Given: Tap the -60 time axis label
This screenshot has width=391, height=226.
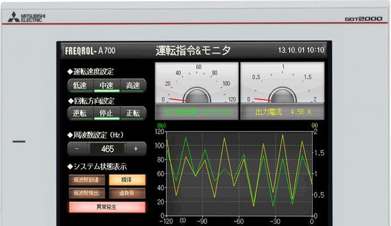Looking at the screenshot, I should pyautogui.click(x=238, y=221).
